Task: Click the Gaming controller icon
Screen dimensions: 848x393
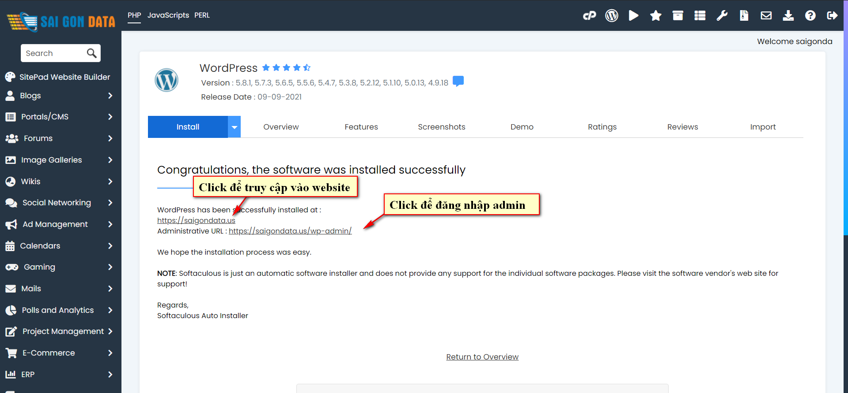Action: (x=11, y=267)
